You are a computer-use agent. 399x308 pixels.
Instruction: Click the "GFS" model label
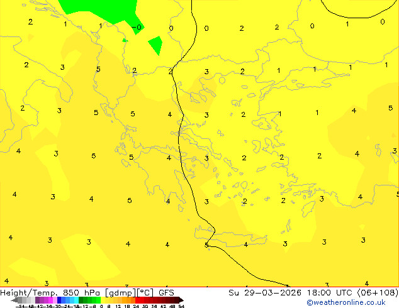click(x=166, y=293)
